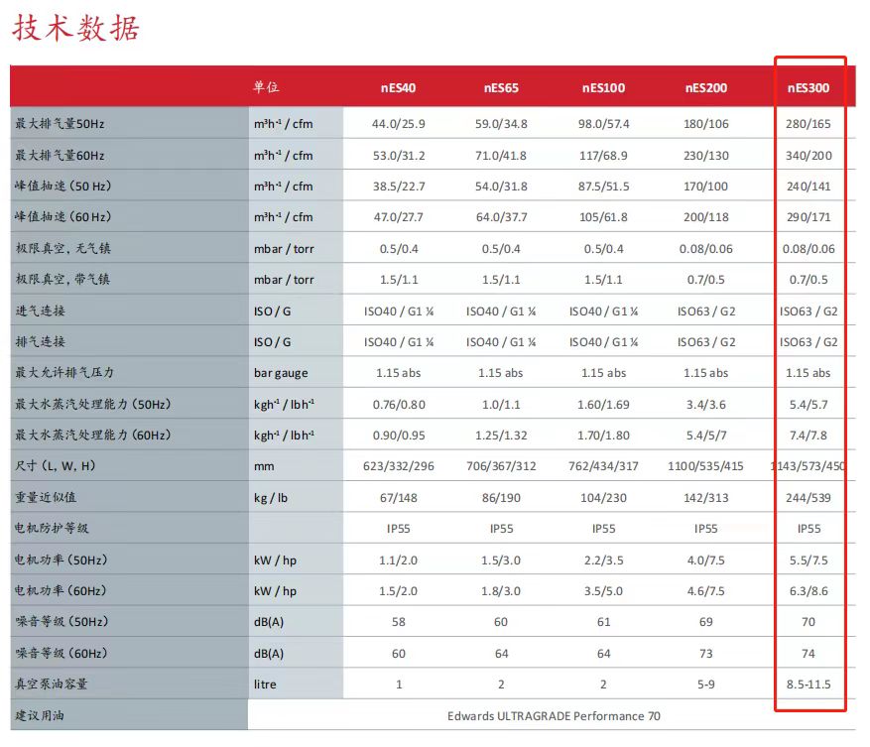
Task: Click the 7.4/7.8 cell under nES300
Action: click(808, 436)
